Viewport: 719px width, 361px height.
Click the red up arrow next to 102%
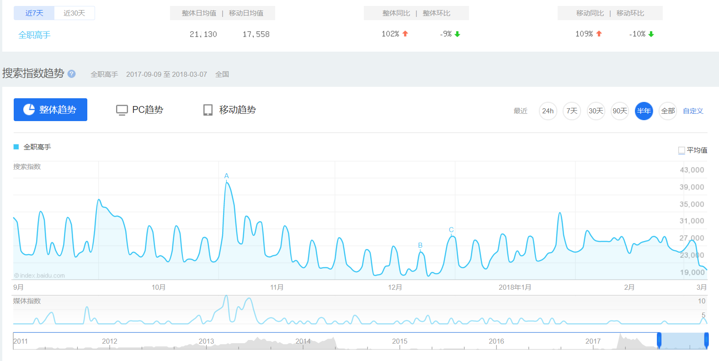[x=405, y=34]
